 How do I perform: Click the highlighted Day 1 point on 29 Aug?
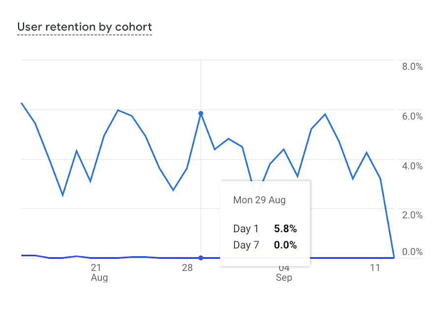(201, 113)
